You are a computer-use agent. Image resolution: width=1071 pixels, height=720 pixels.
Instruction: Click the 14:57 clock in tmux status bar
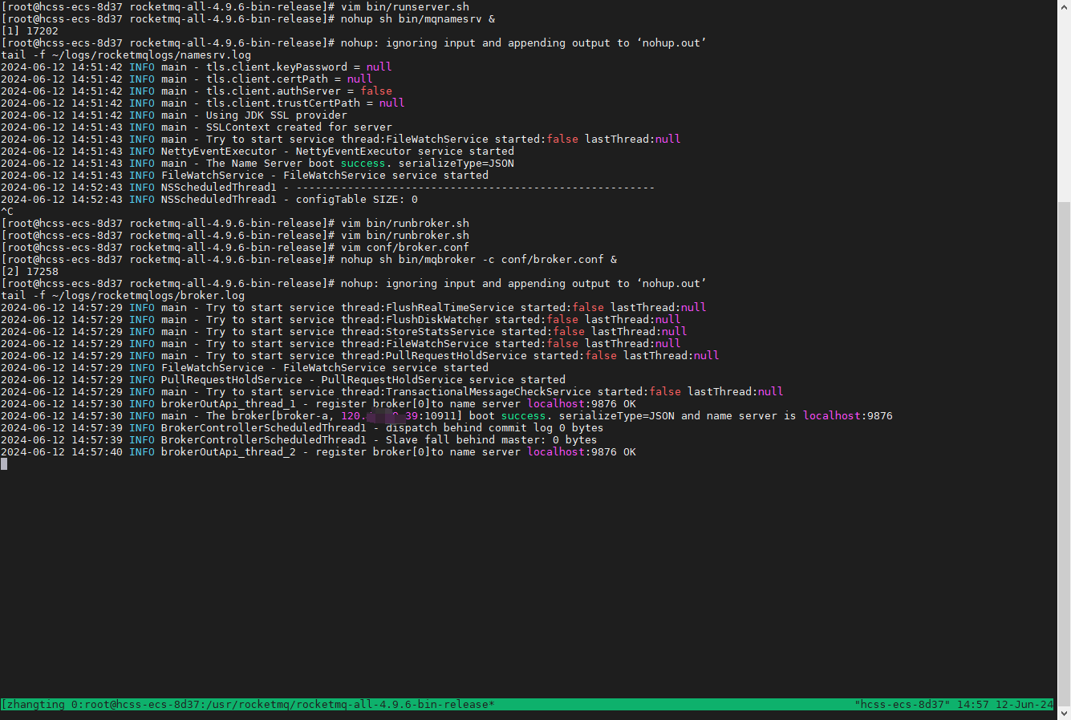972,705
